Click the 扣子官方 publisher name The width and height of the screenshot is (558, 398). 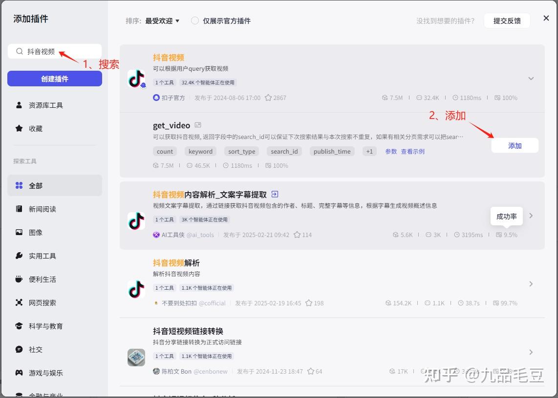173,98
